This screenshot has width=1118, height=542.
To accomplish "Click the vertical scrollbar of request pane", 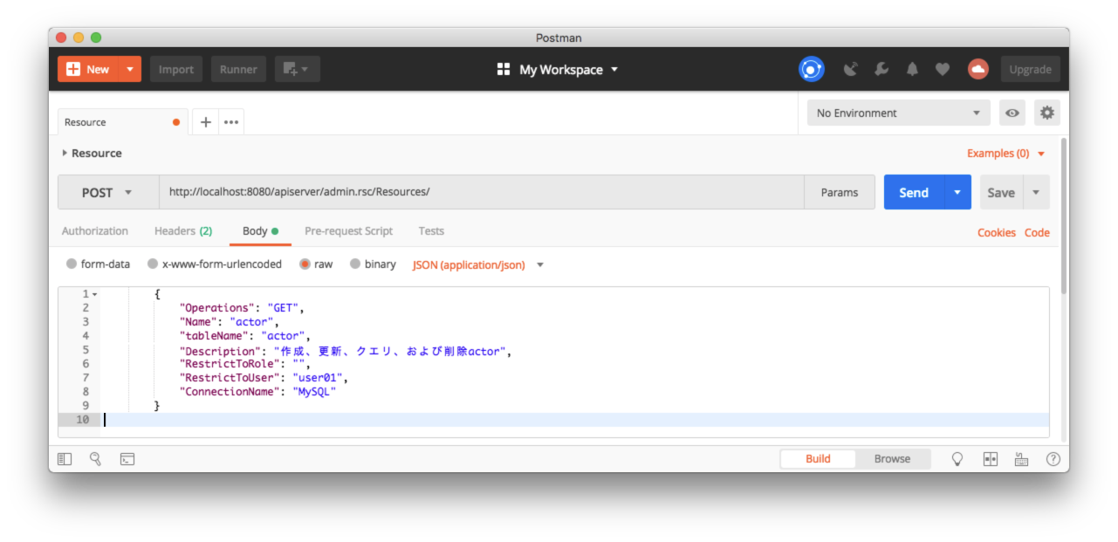I will point(1063,216).
